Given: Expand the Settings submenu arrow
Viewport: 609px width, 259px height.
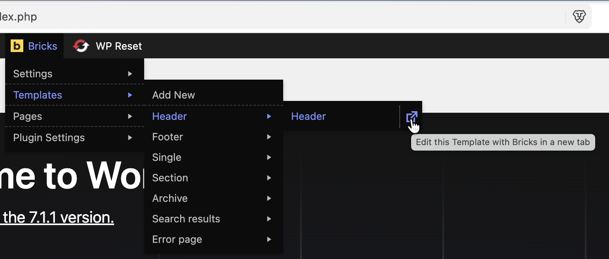Looking at the screenshot, I should 130,74.
